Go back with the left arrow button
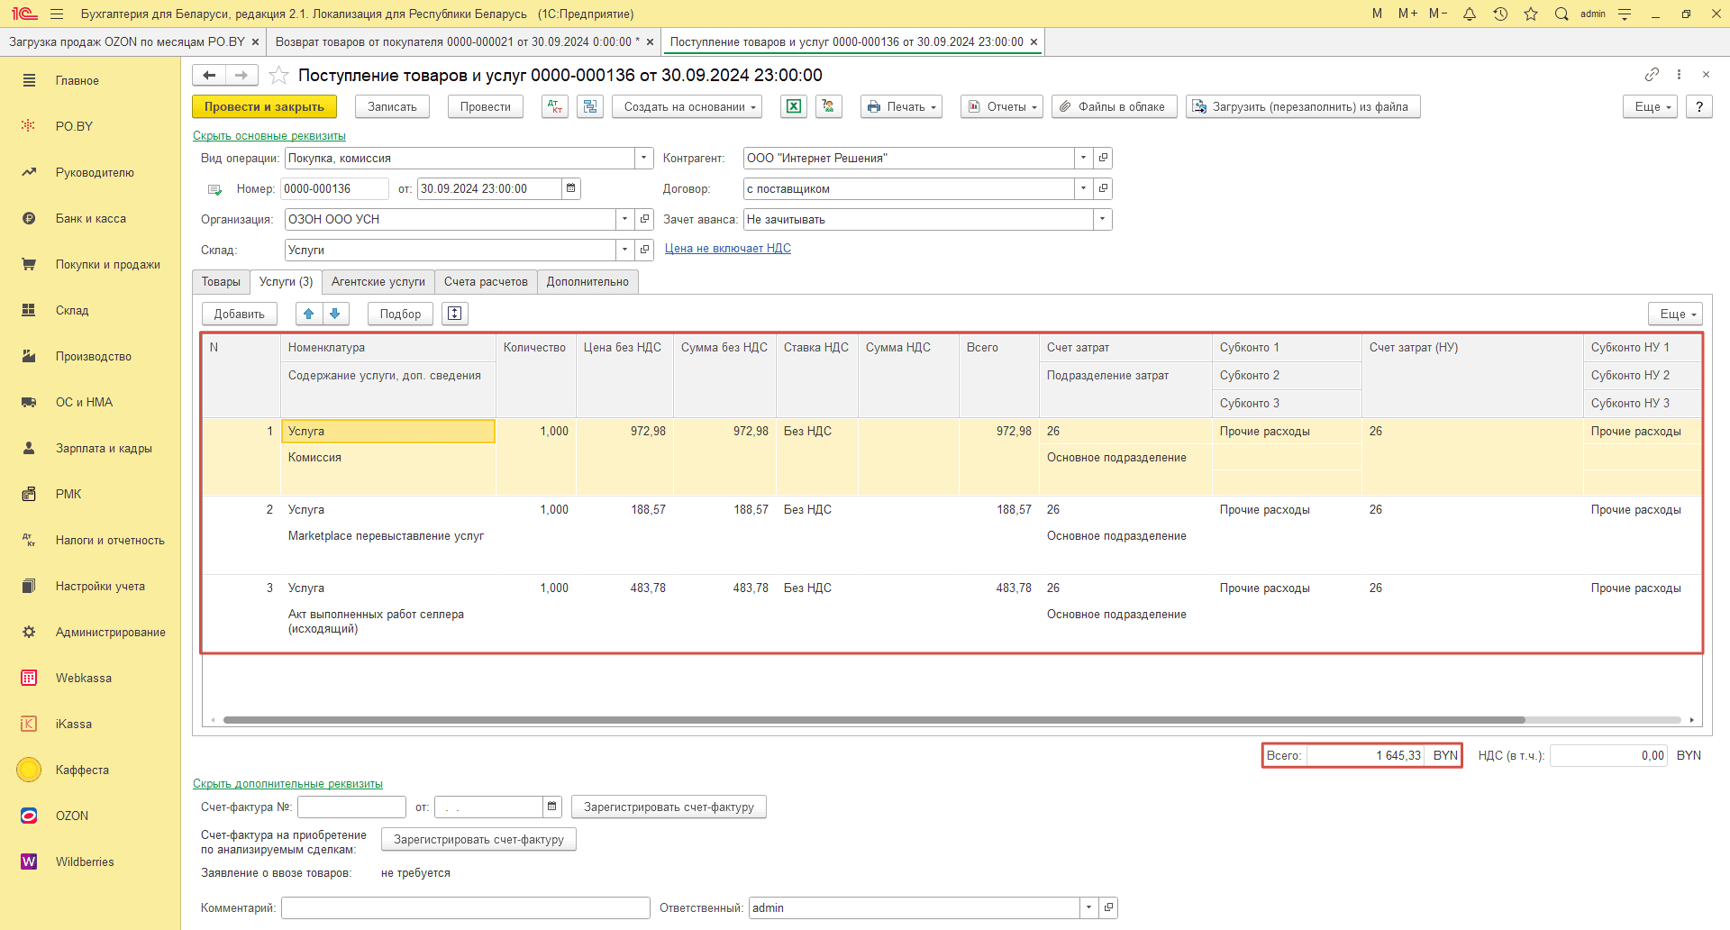 coord(209,75)
